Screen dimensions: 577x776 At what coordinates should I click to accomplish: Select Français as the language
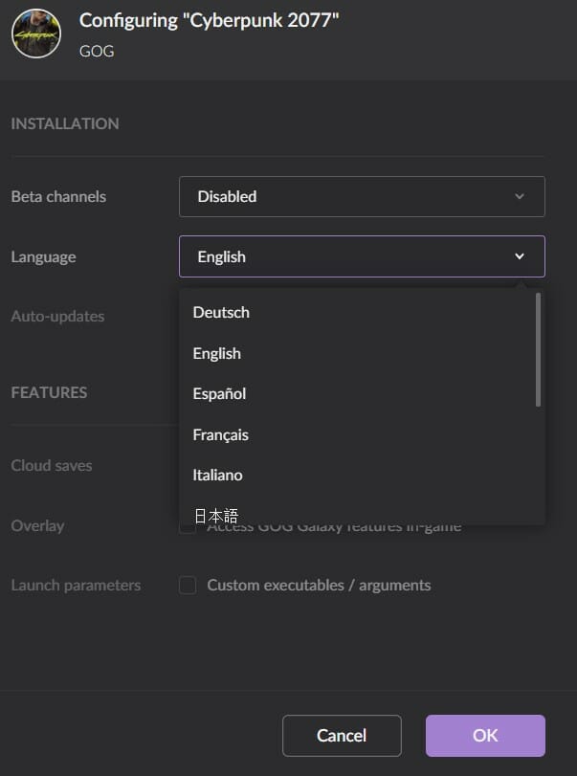(x=220, y=434)
